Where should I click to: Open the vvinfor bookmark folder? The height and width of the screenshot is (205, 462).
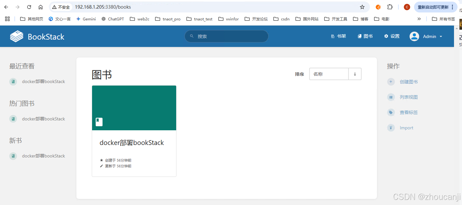pos(229,19)
